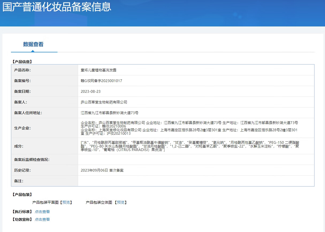Image resolution: width=325 pixels, height=232 pixels.
Task: Click the filing date 2023-08-23 value
Action: click(91, 91)
